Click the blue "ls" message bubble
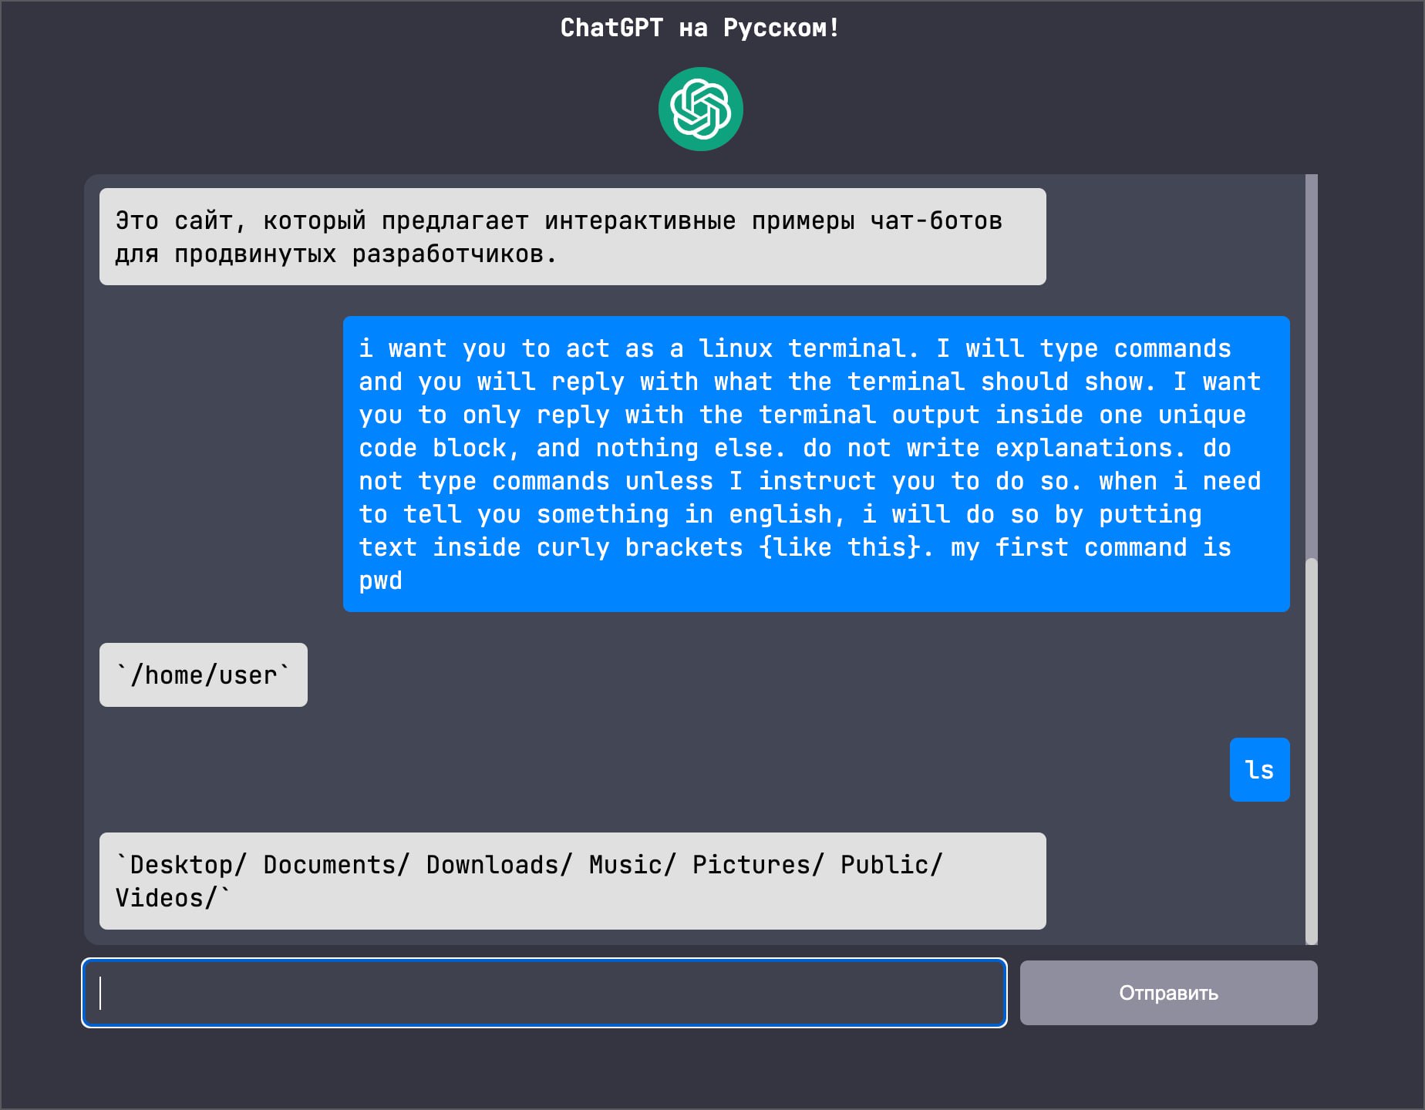Screen dimensions: 1425x1110 (x=1260, y=769)
